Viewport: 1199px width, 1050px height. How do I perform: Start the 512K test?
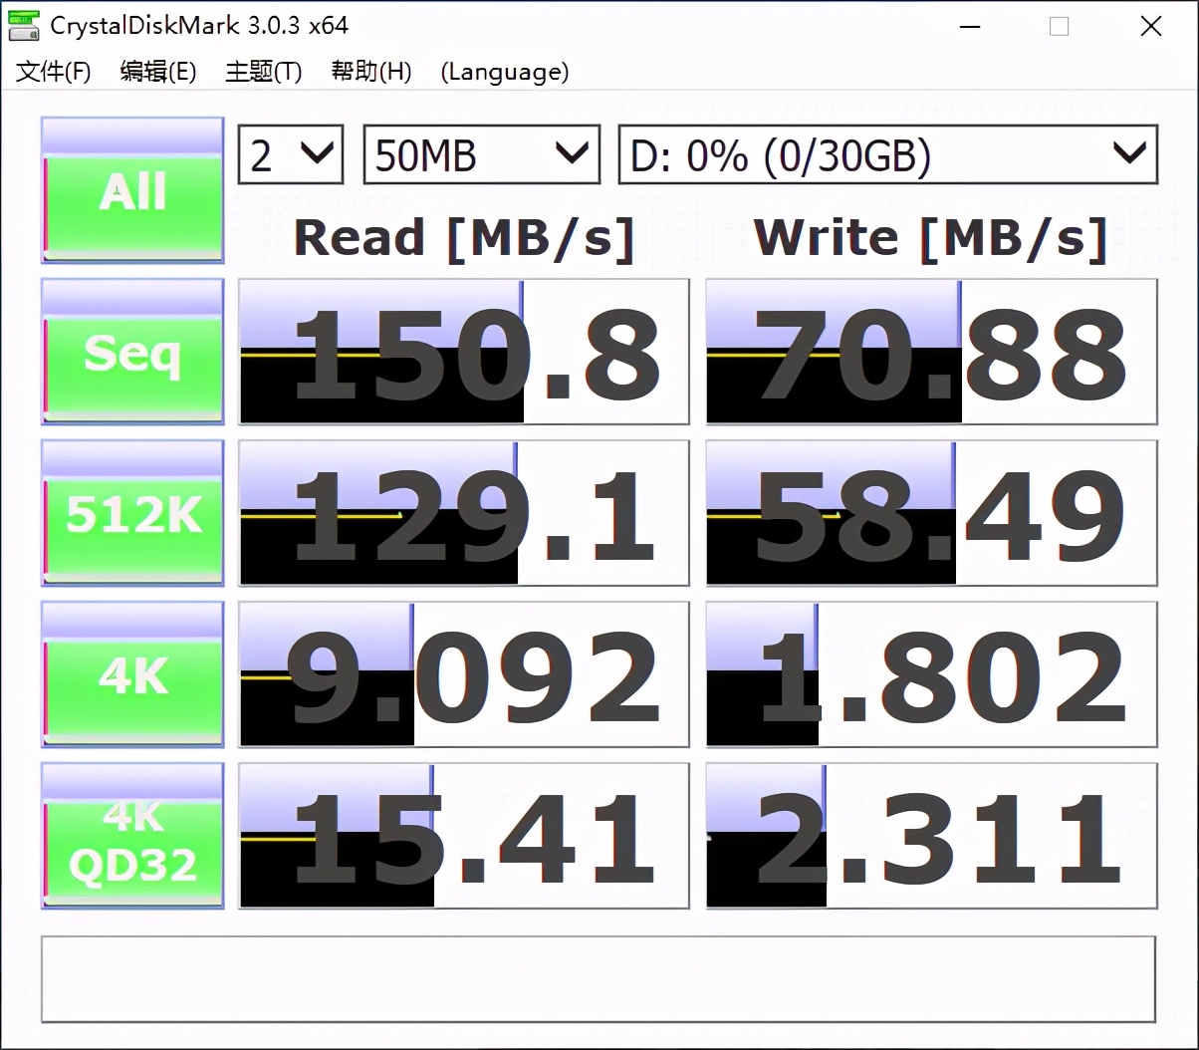coord(132,513)
